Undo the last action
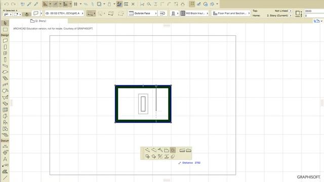This screenshot has height=182, width=324. coord(7,4)
